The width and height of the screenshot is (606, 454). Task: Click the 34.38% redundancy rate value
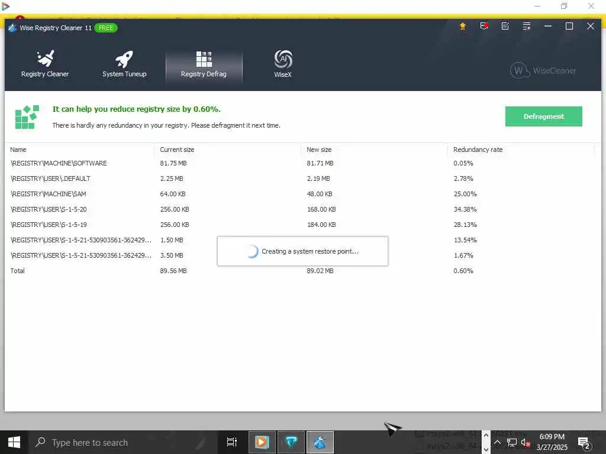click(x=465, y=209)
